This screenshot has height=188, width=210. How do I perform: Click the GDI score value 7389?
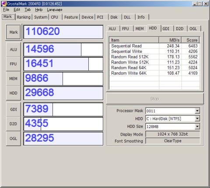point(63,109)
